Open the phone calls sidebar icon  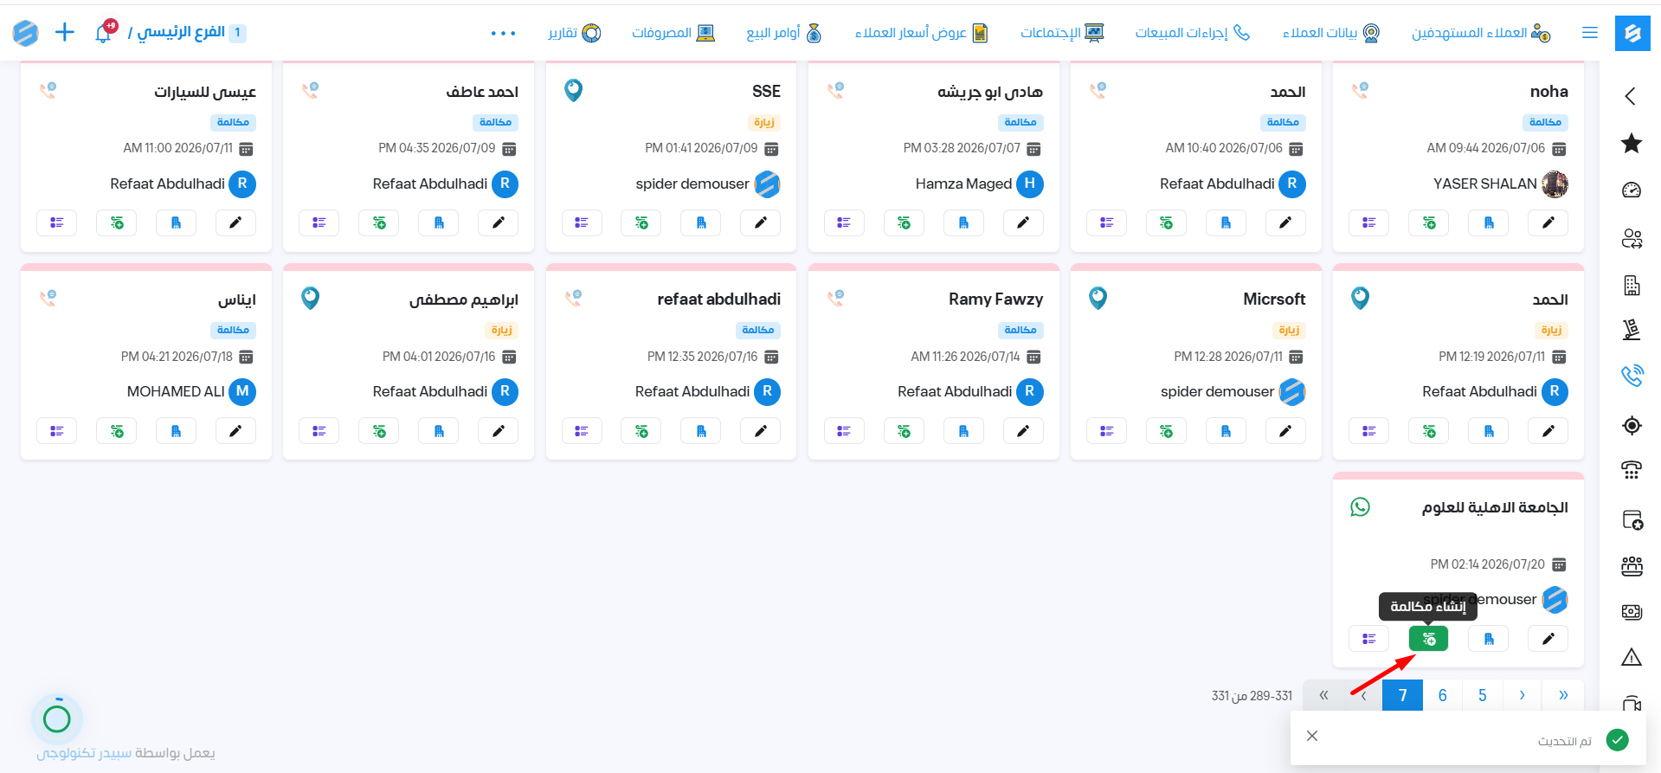(1632, 376)
